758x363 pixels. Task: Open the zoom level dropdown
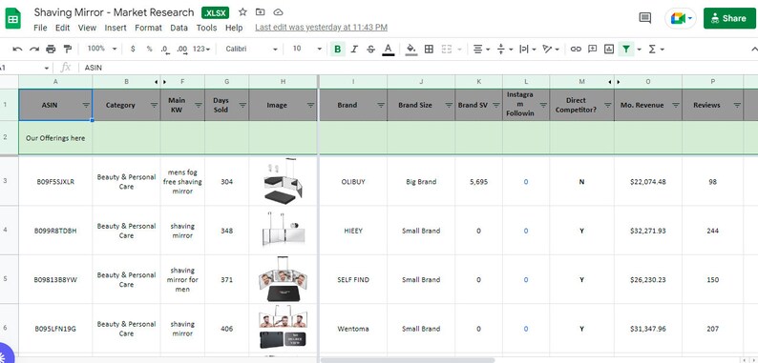[102, 49]
